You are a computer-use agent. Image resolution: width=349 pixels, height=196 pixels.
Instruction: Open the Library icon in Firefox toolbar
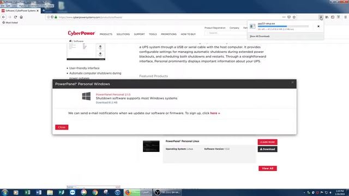(x=327, y=17)
